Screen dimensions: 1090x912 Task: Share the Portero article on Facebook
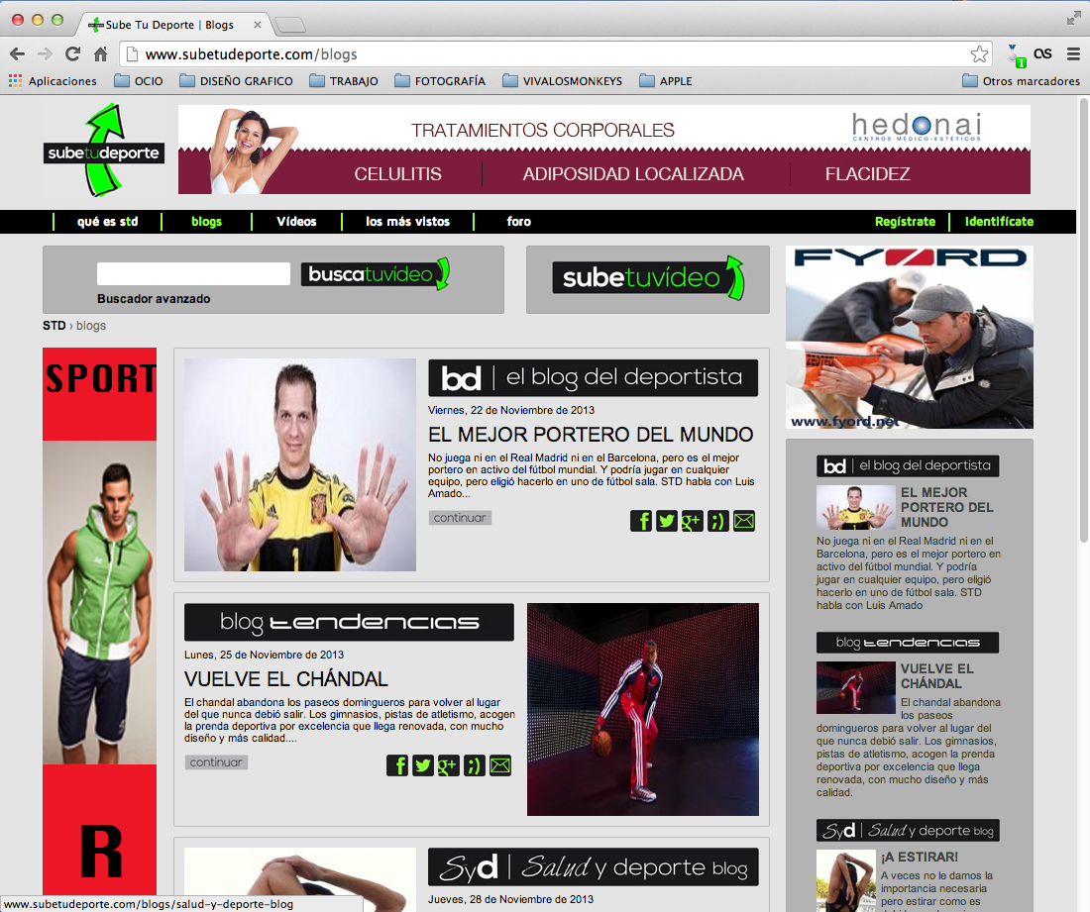pyautogui.click(x=641, y=520)
